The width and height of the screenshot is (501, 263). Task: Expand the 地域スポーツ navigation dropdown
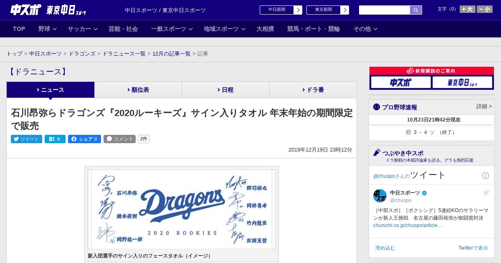point(225,29)
